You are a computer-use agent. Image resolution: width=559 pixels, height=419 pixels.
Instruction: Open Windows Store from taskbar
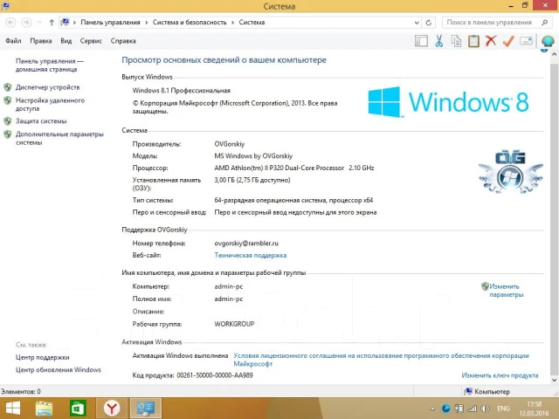[78, 408]
